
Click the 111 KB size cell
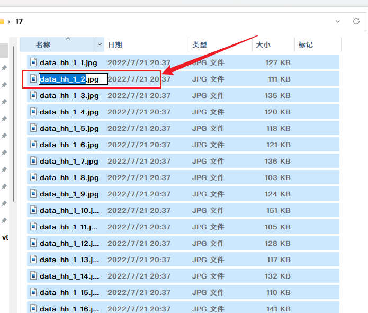tap(279, 79)
